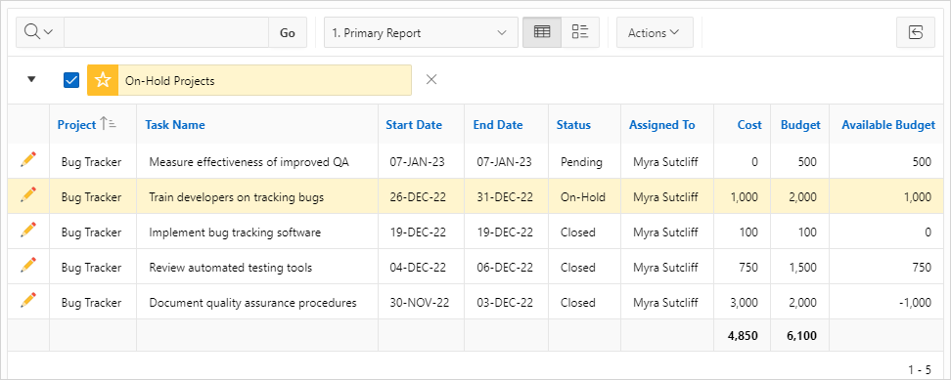Sort by the Project column header
951x380 pixels.
point(77,125)
